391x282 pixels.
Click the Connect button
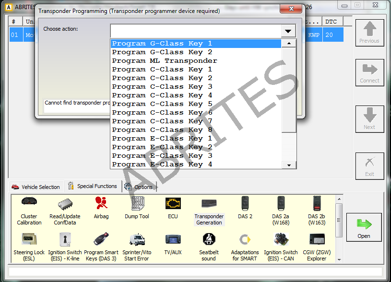point(369,73)
